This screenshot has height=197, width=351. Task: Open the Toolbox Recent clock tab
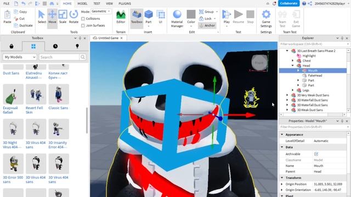pos(55,46)
